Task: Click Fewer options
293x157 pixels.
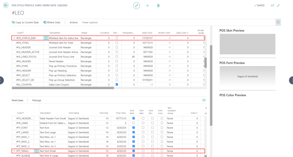Action: tap(90, 22)
